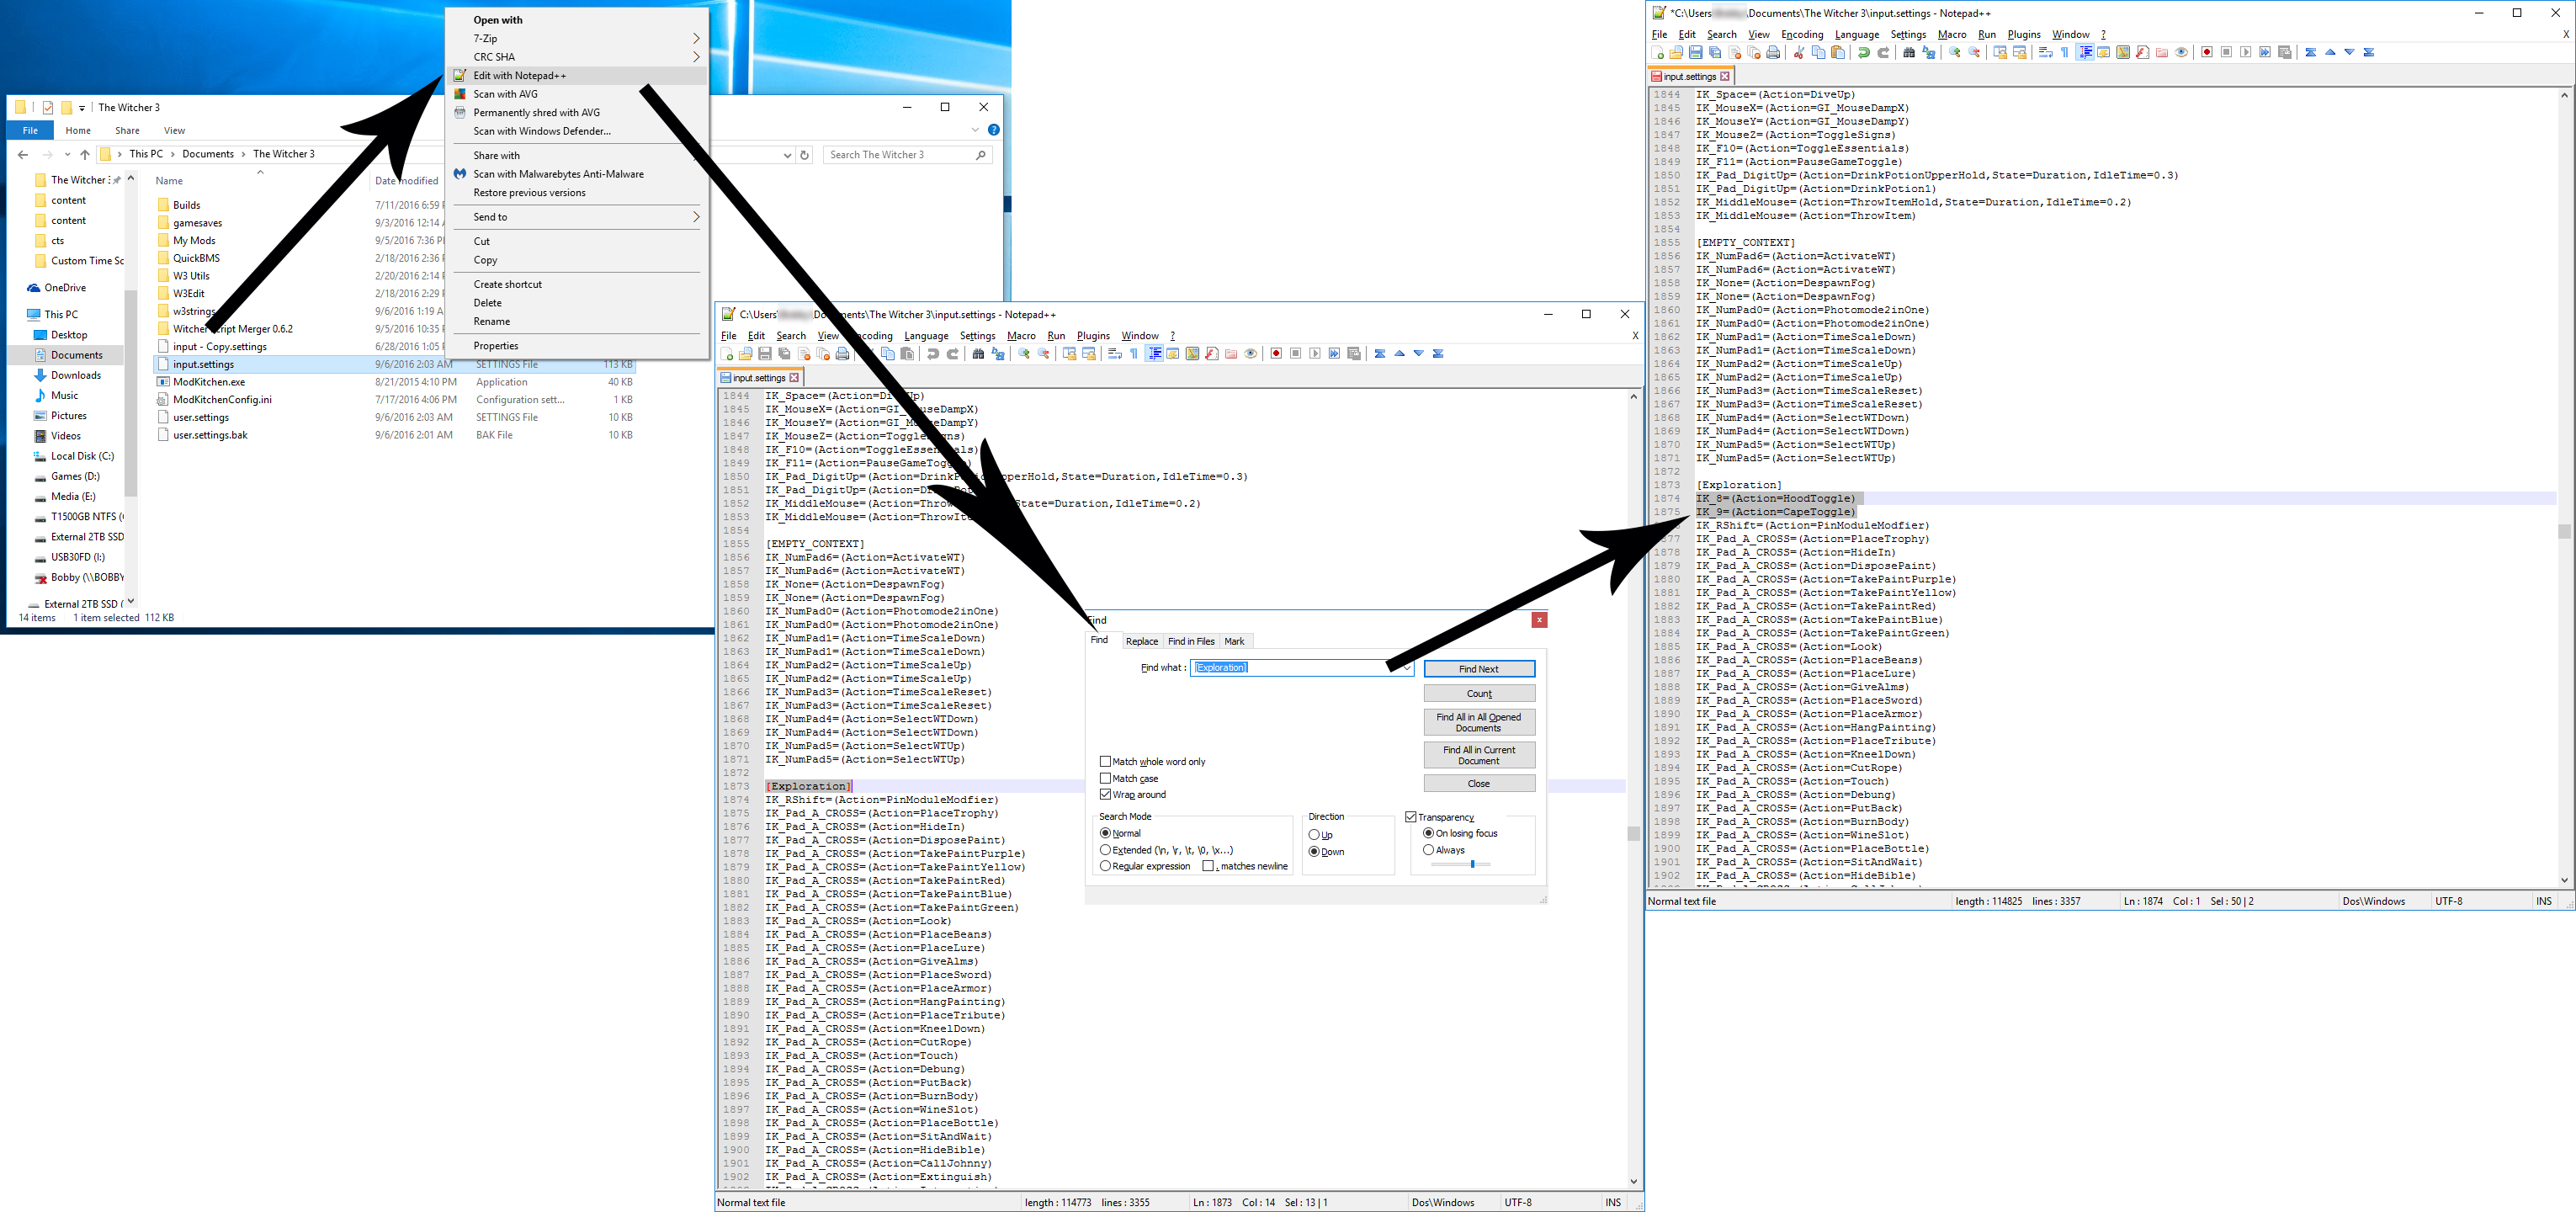
Task: Select the user.settings.bak file in Explorer
Action: pos(210,435)
